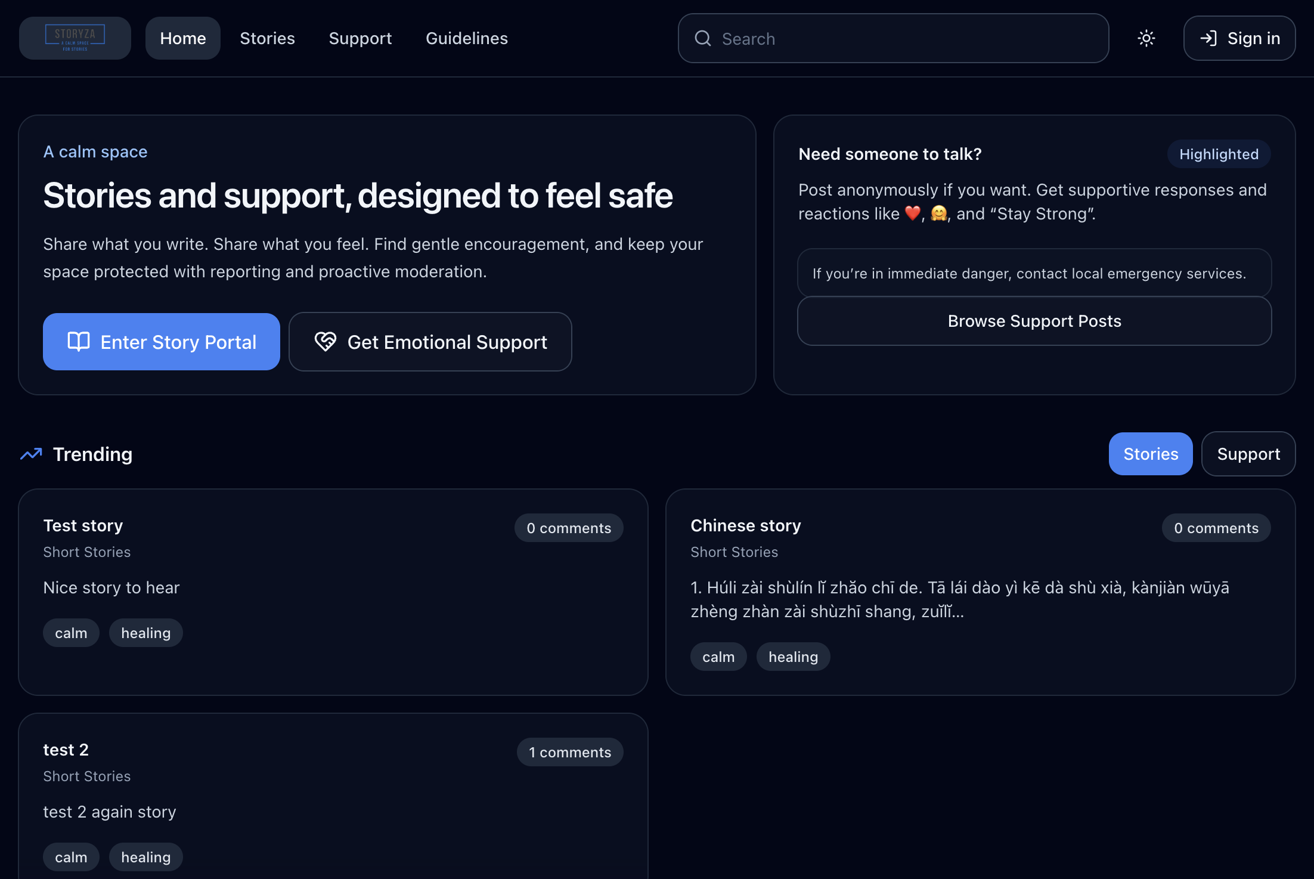Click calm tag on Chinese story

[x=718, y=657]
